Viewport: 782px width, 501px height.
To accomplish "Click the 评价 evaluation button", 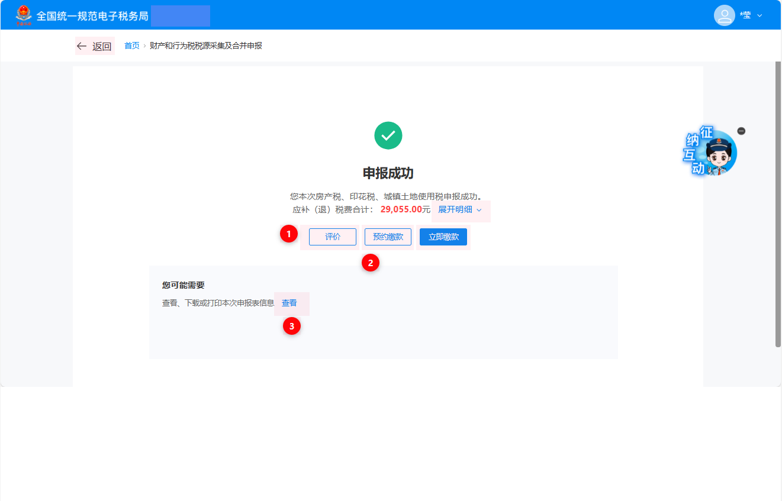I will point(332,237).
